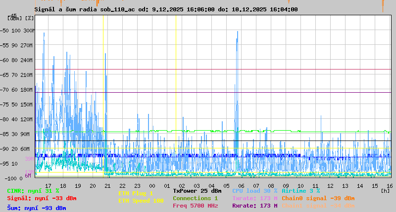
Task: Click the 'ETH Speed 100' legend label
Action: pyautogui.click(x=141, y=201)
